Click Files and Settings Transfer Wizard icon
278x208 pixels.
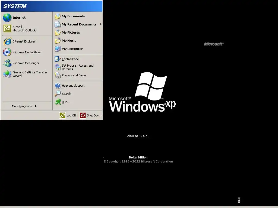click(7, 74)
